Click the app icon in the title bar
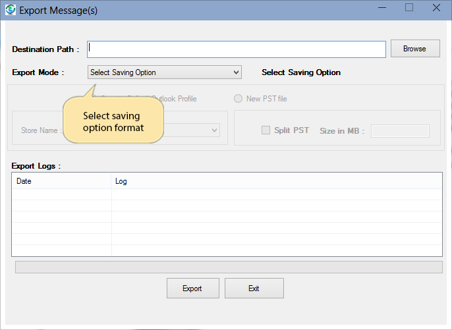The height and width of the screenshot is (330, 452). pyautogui.click(x=10, y=10)
